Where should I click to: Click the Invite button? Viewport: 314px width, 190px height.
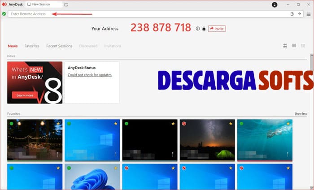click(x=217, y=29)
